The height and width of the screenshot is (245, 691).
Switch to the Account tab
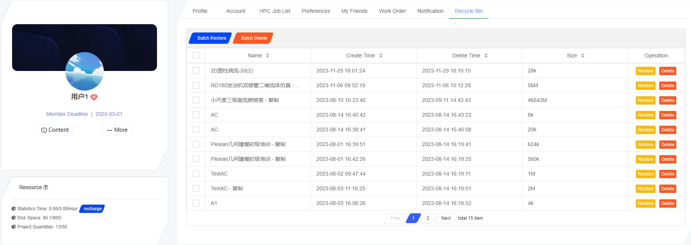[236, 11]
